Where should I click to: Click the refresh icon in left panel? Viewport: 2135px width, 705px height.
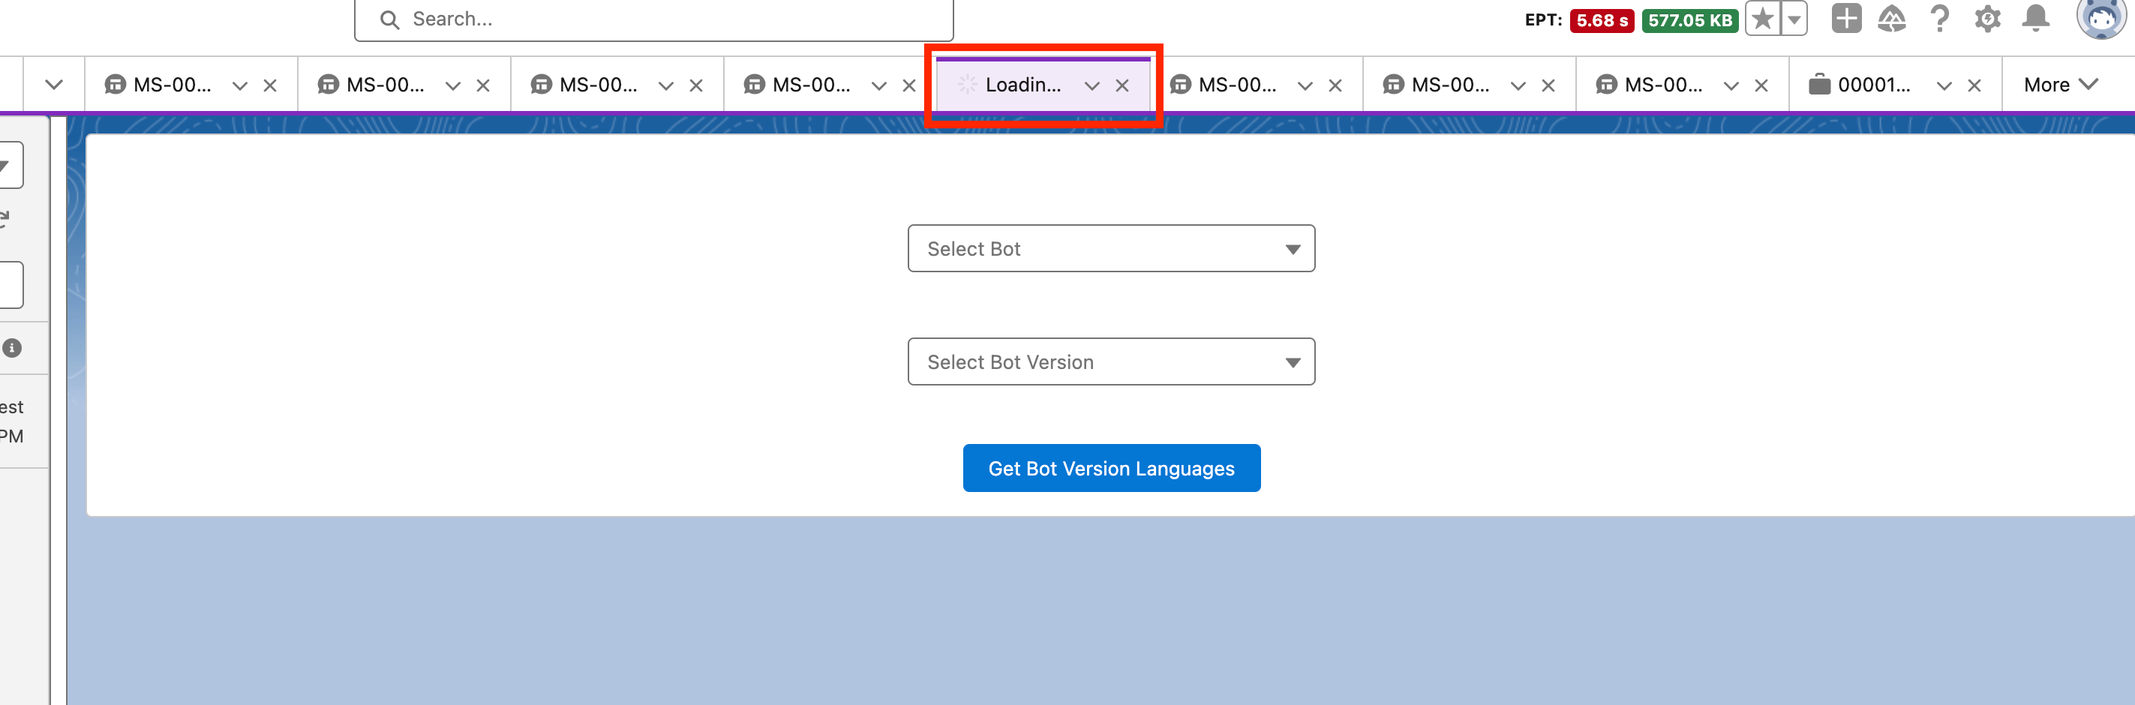(x=5, y=220)
